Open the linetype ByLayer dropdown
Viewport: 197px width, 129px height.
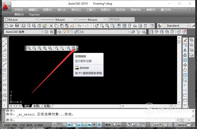58,20
